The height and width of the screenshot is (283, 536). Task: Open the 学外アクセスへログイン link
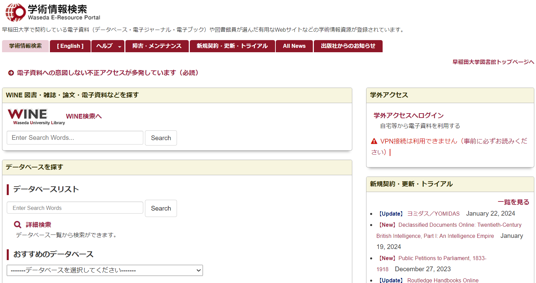(x=409, y=116)
